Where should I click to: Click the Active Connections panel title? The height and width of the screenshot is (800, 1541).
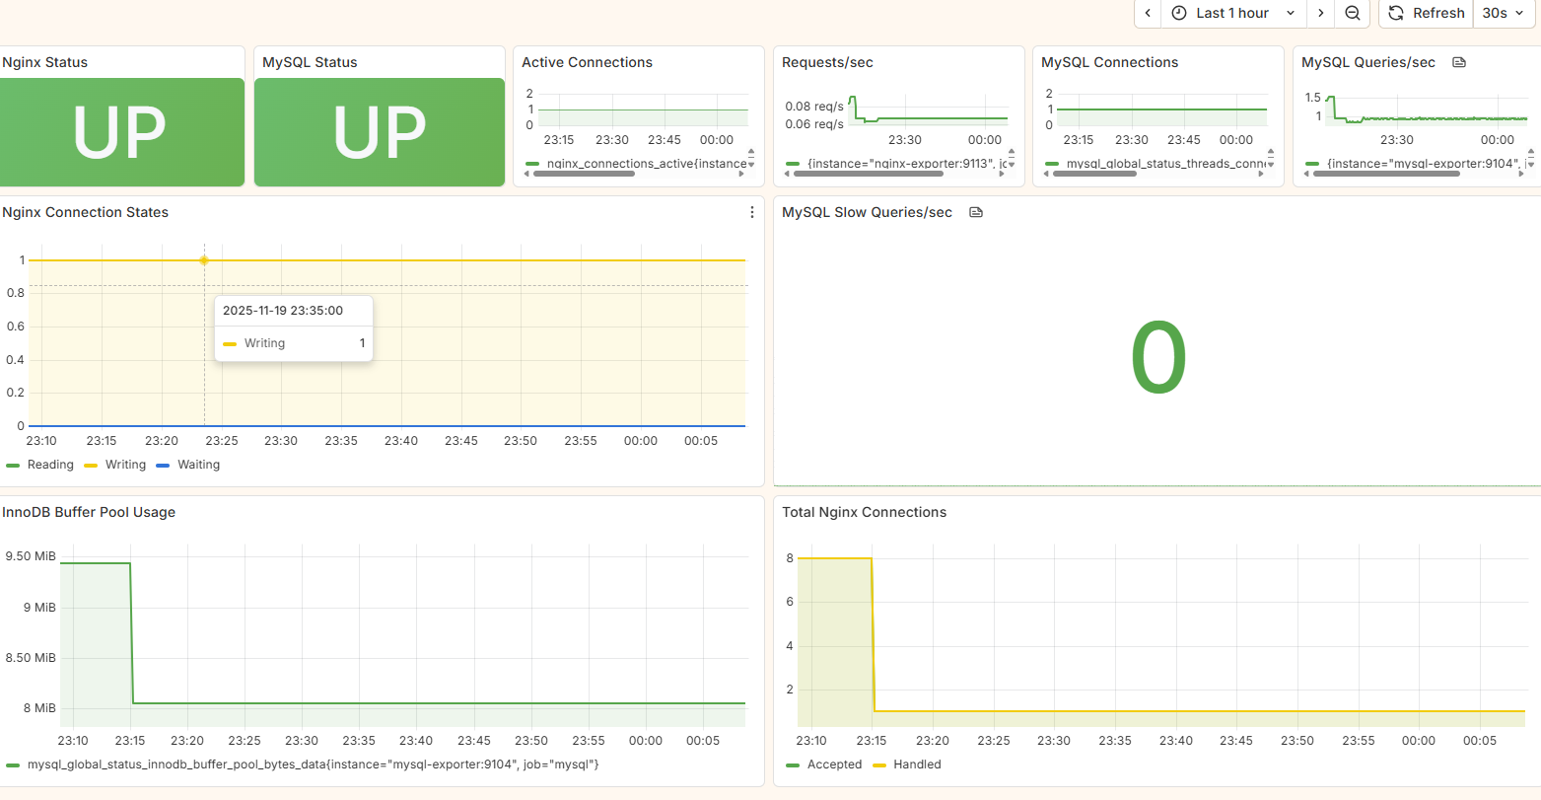point(587,61)
